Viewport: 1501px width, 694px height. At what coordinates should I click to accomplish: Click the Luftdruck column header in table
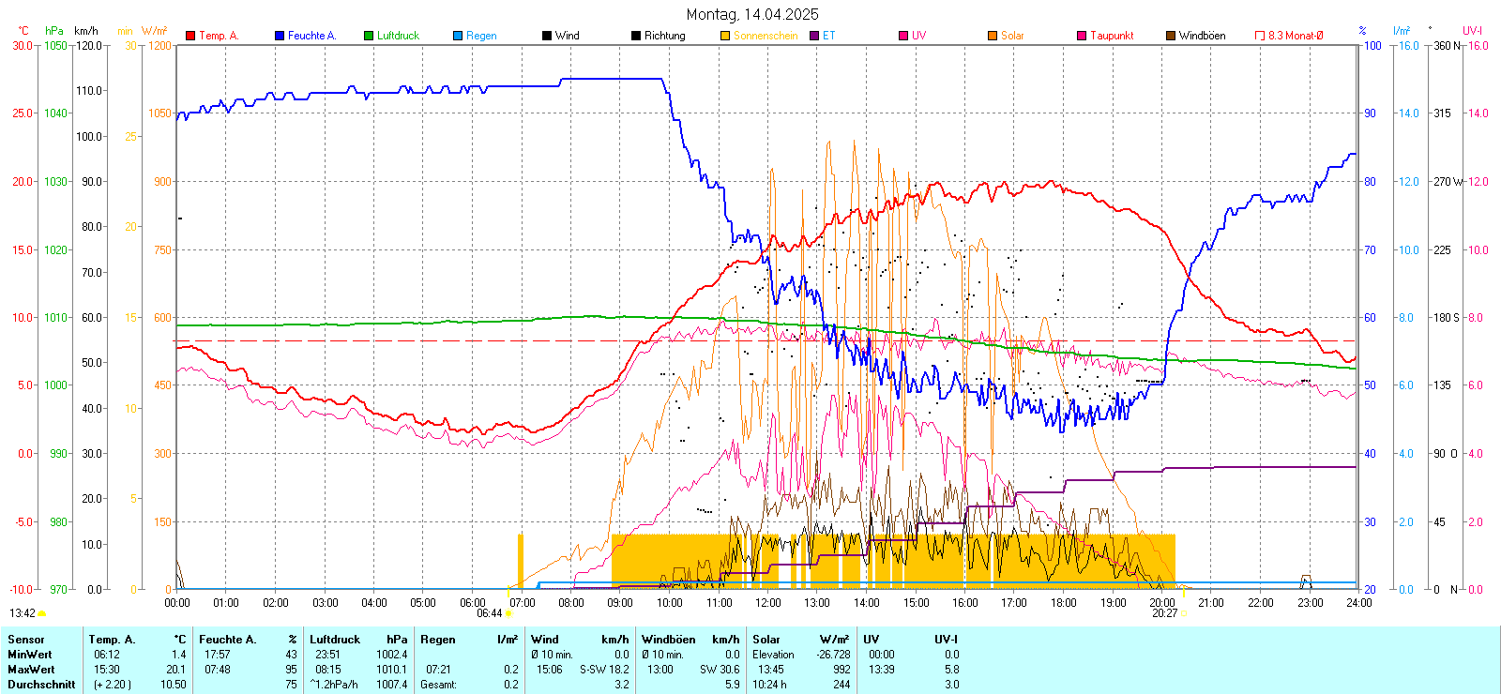coord(335,640)
